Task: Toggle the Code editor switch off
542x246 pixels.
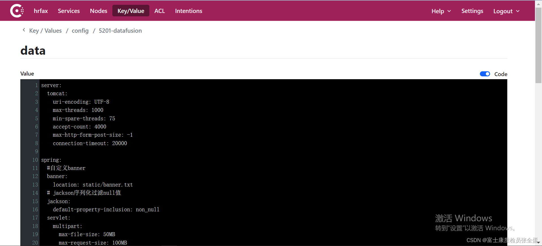Action: (485, 74)
